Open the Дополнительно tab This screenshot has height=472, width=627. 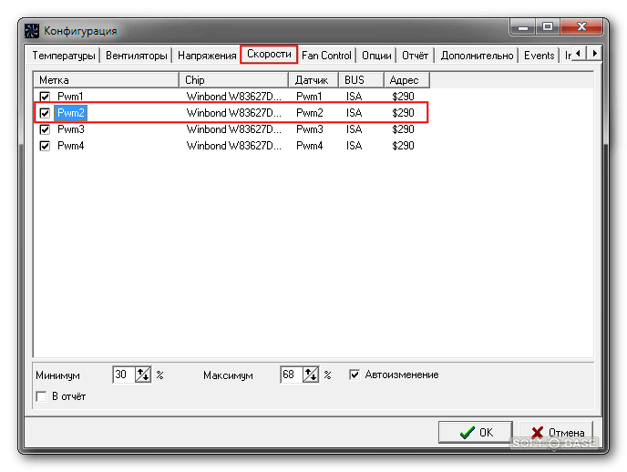pyautogui.click(x=477, y=56)
